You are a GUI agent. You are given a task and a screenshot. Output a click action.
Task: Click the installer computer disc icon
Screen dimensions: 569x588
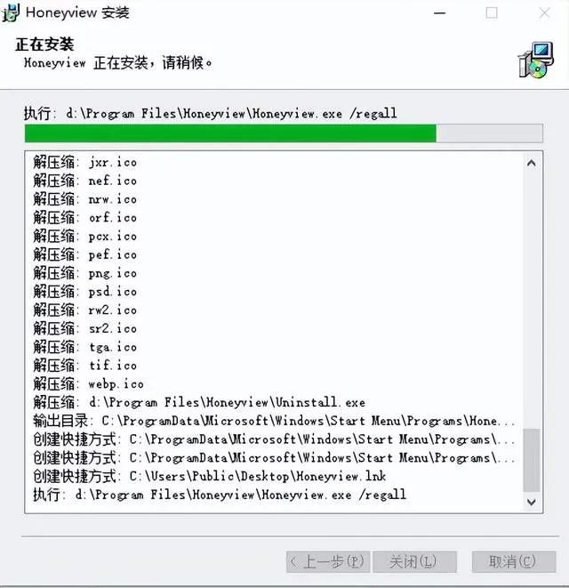[x=536, y=60]
